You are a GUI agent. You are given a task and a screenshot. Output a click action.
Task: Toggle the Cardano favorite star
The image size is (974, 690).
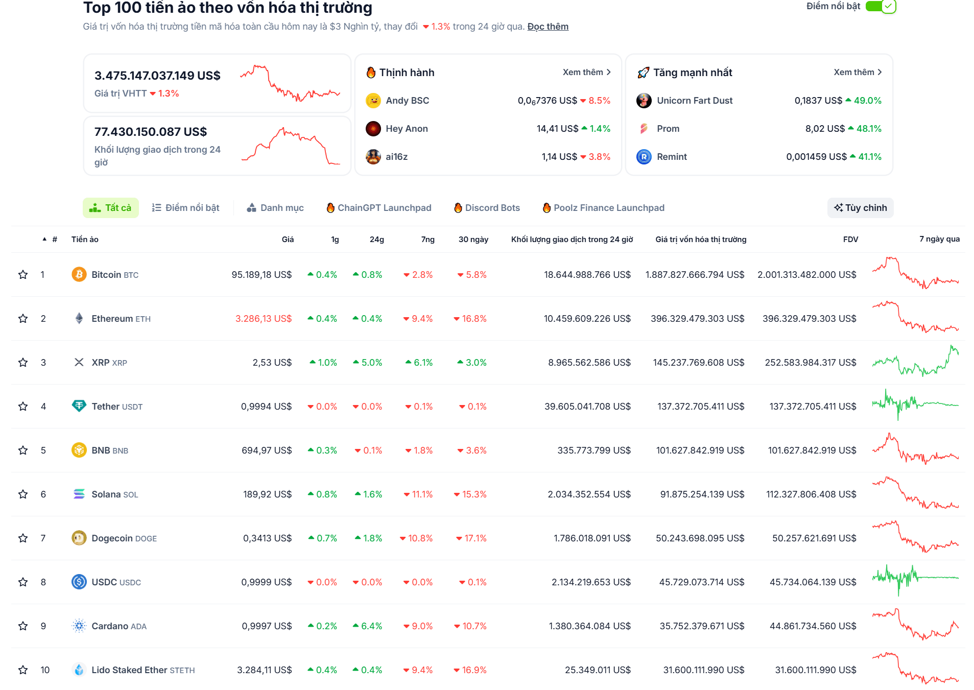[x=23, y=626]
